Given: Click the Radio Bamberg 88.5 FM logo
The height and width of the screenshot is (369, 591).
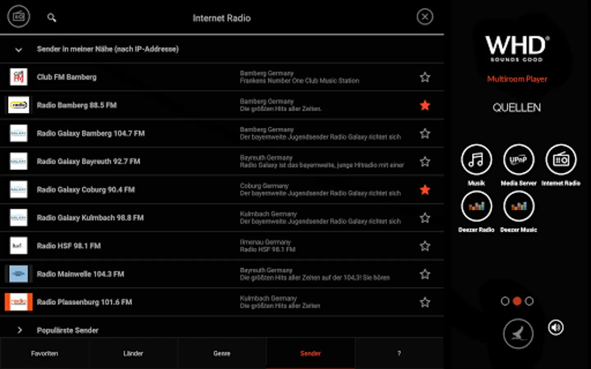Looking at the screenshot, I should click(18, 105).
